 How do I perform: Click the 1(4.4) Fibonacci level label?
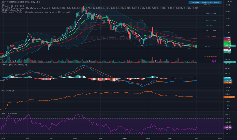click(x=207, y=5)
